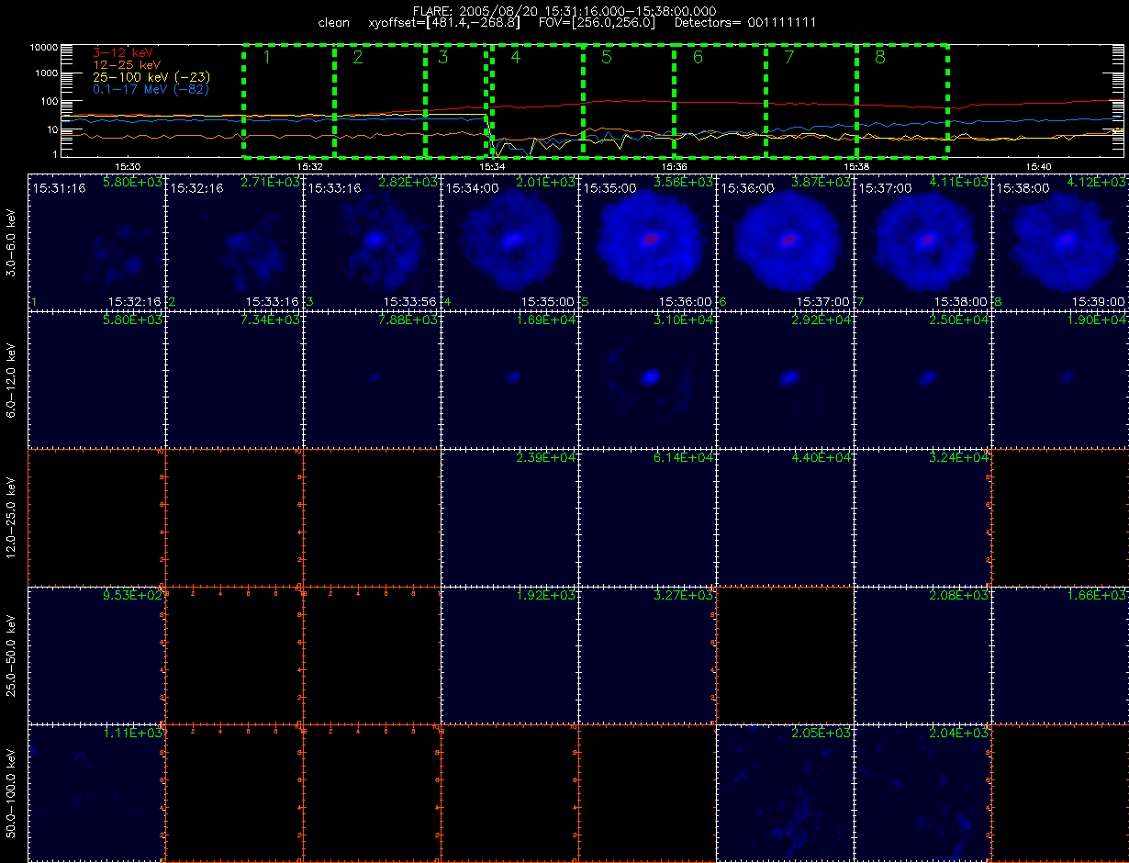
Task: Click the '4.11E+03' flux value
Action: pos(959,183)
